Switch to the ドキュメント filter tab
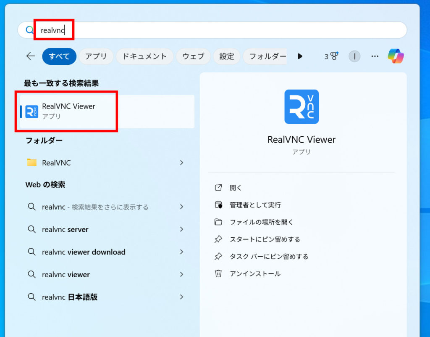This screenshot has height=337, width=430. click(144, 56)
